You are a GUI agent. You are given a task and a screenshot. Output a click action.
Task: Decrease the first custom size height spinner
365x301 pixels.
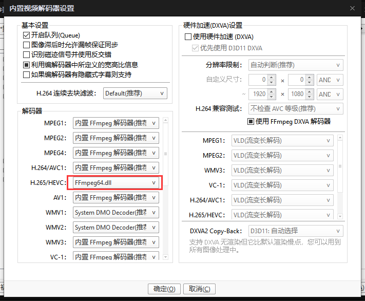(310, 83)
